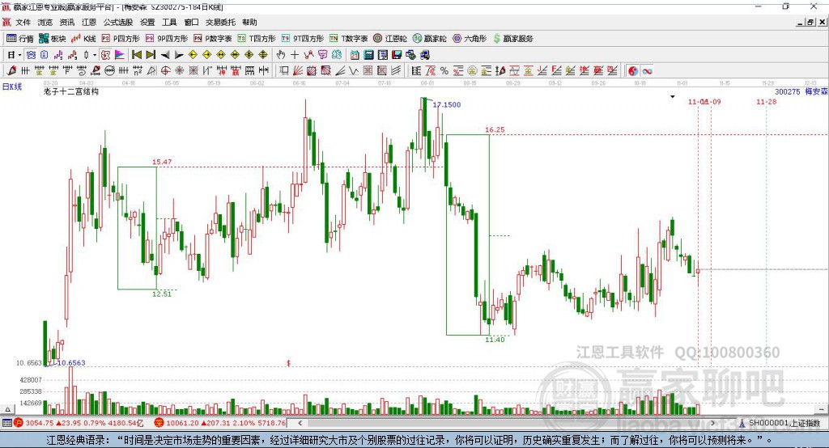Viewport: 829px width, 448px height.
Task: Expand the candlestick style dropdown arrow
Action: [x=95, y=54]
